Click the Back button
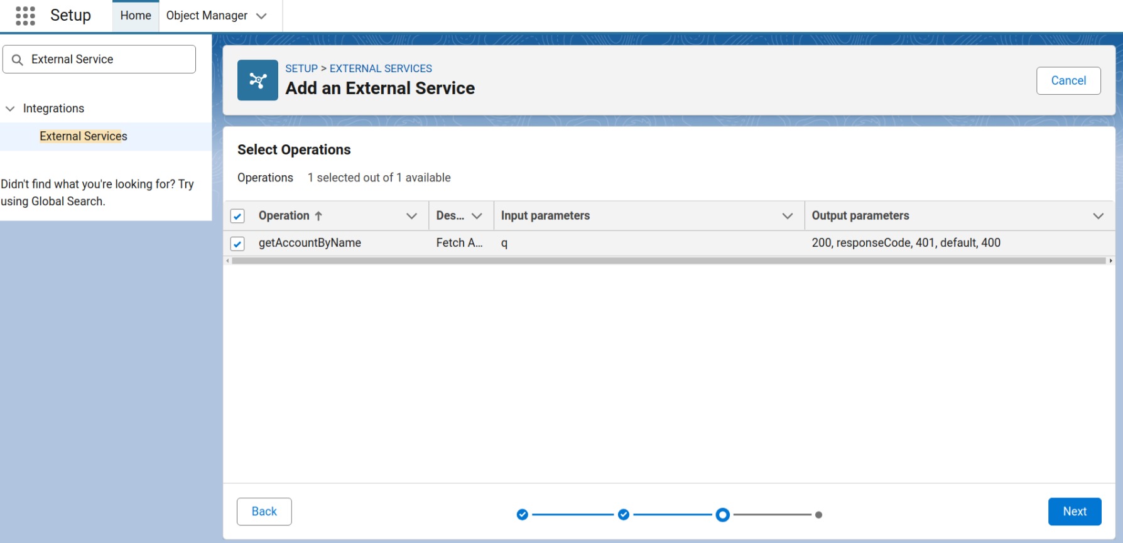Screen dimensions: 1123x543 pos(264,511)
